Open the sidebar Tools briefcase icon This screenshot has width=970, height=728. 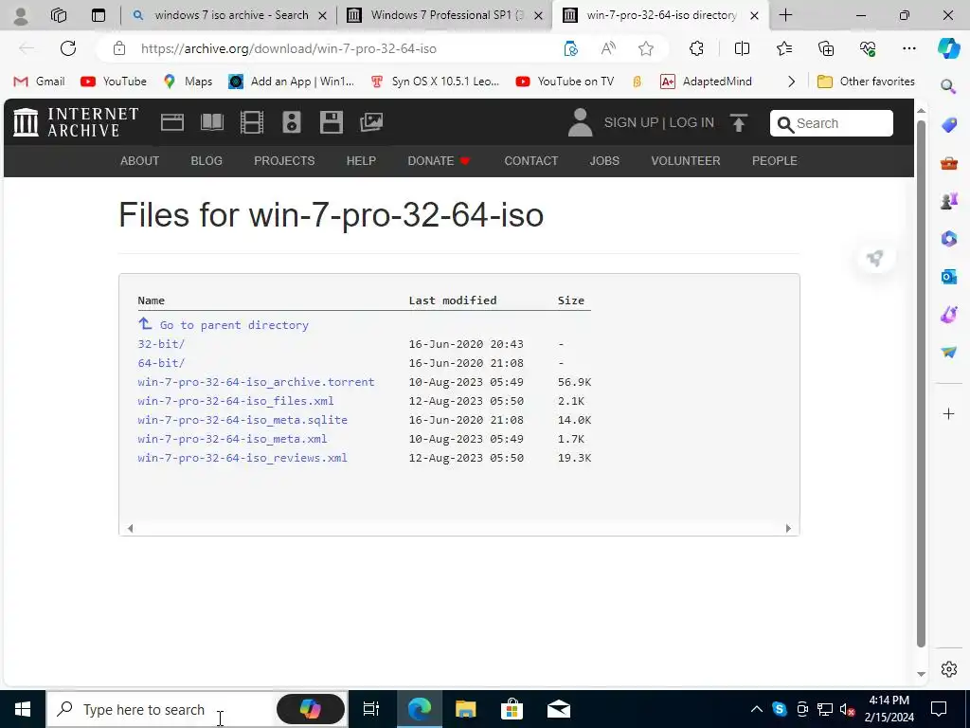coord(948,163)
